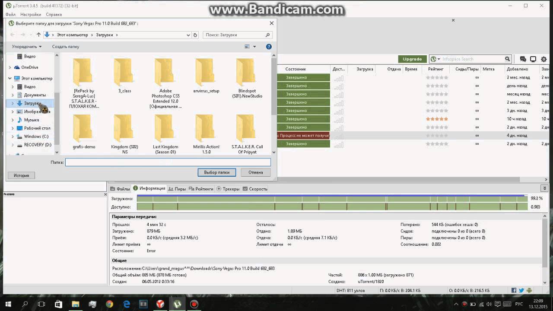Switch to the Скорость tab
553x311 pixels.
pyautogui.click(x=255, y=189)
